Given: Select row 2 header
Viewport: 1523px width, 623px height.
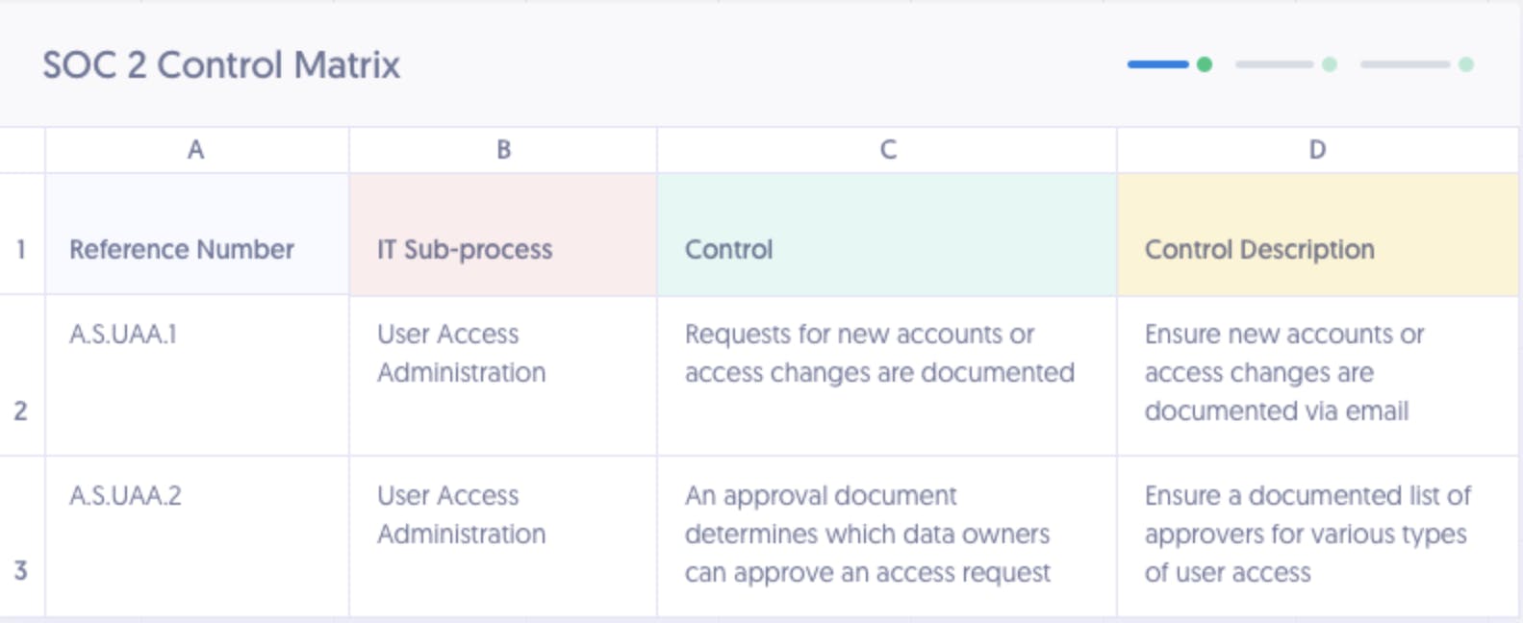Looking at the screenshot, I should point(21,376).
